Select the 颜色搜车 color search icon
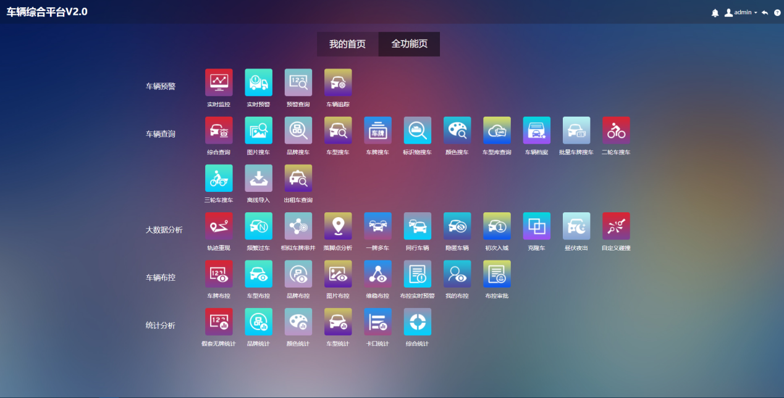The height and width of the screenshot is (398, 784). 457,130
